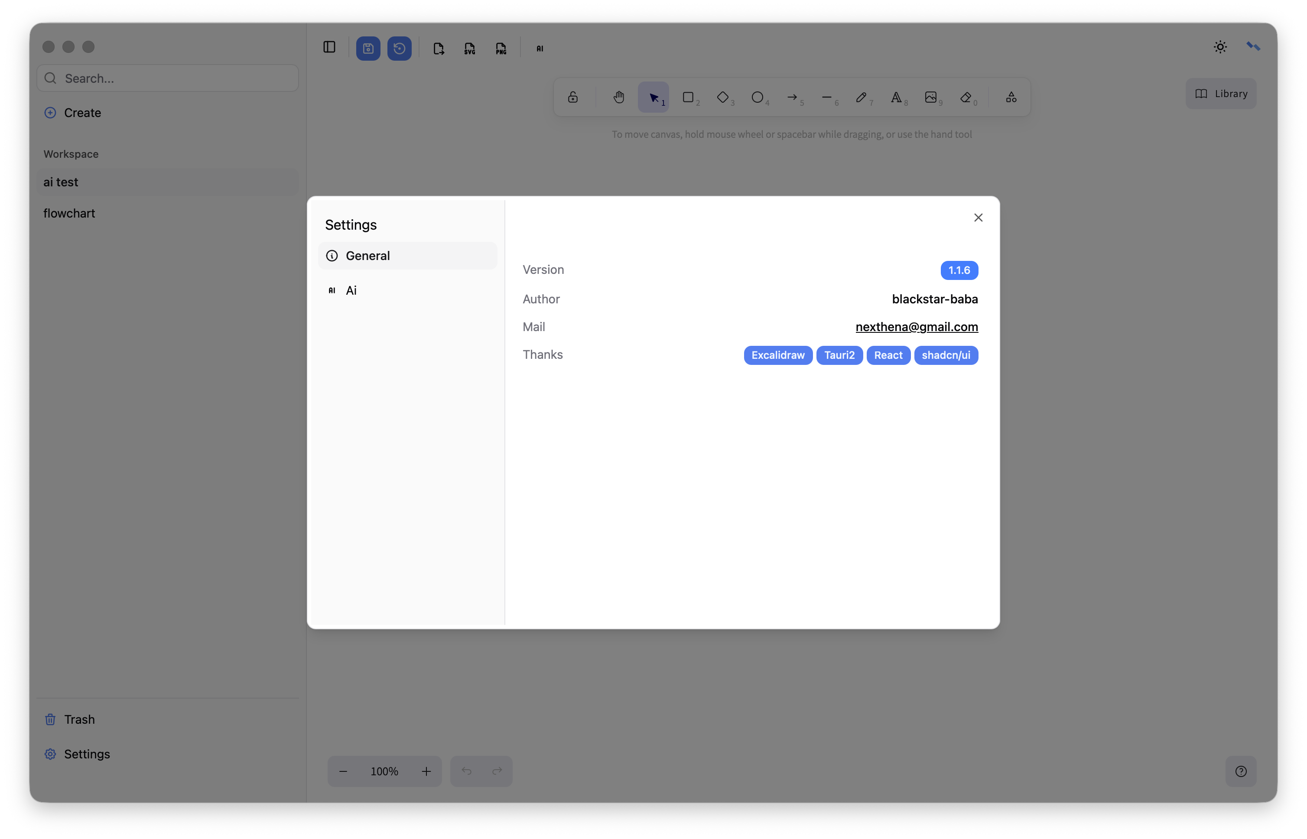
Task: Click the shadcn/ui thanks badge
Action: click(946, 355)
